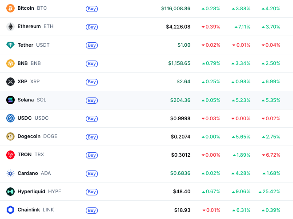Click the Bitcoin coin icon
293x219 pixels.
click(10, 8)
